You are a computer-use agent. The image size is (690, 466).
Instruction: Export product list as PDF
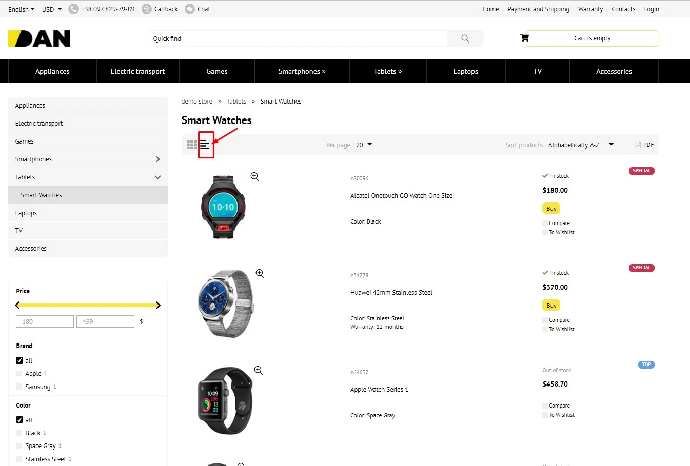pyautogui.click(x=644, y=144)
